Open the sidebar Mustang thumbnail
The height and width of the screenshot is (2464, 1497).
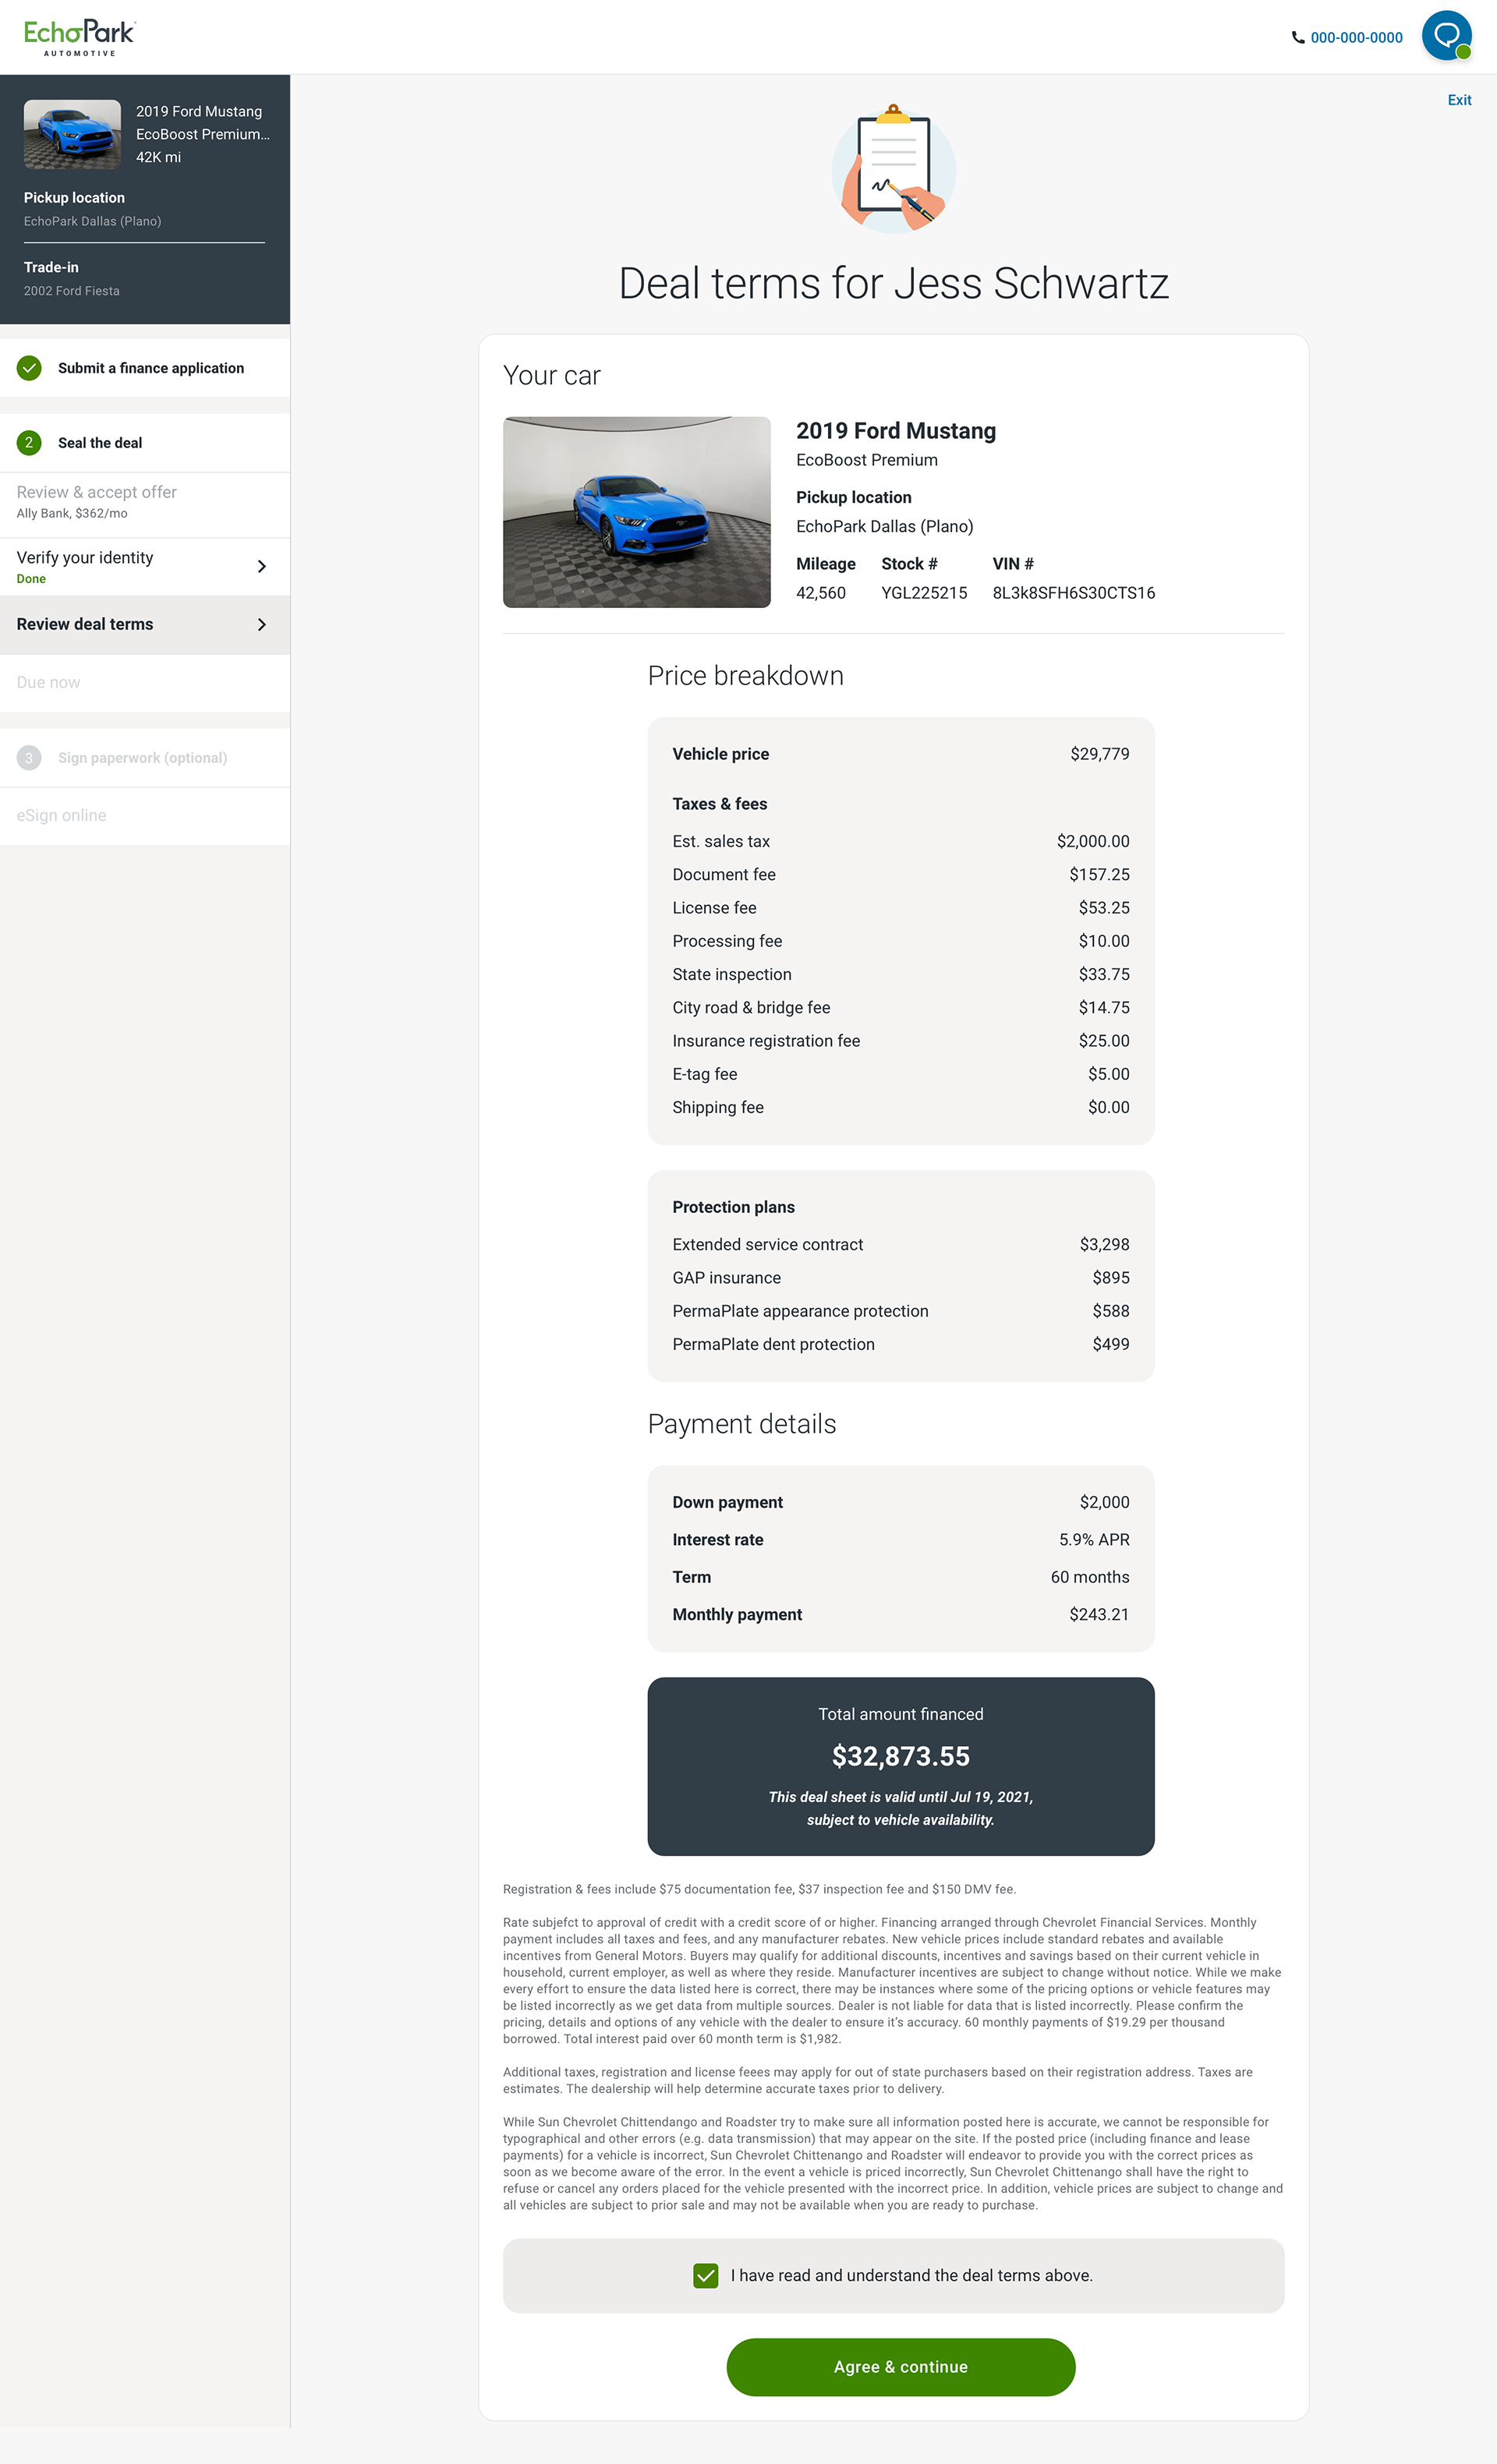click(72, 134)
